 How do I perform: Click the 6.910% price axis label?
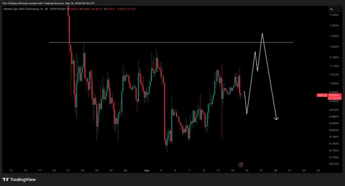(334, 110)
